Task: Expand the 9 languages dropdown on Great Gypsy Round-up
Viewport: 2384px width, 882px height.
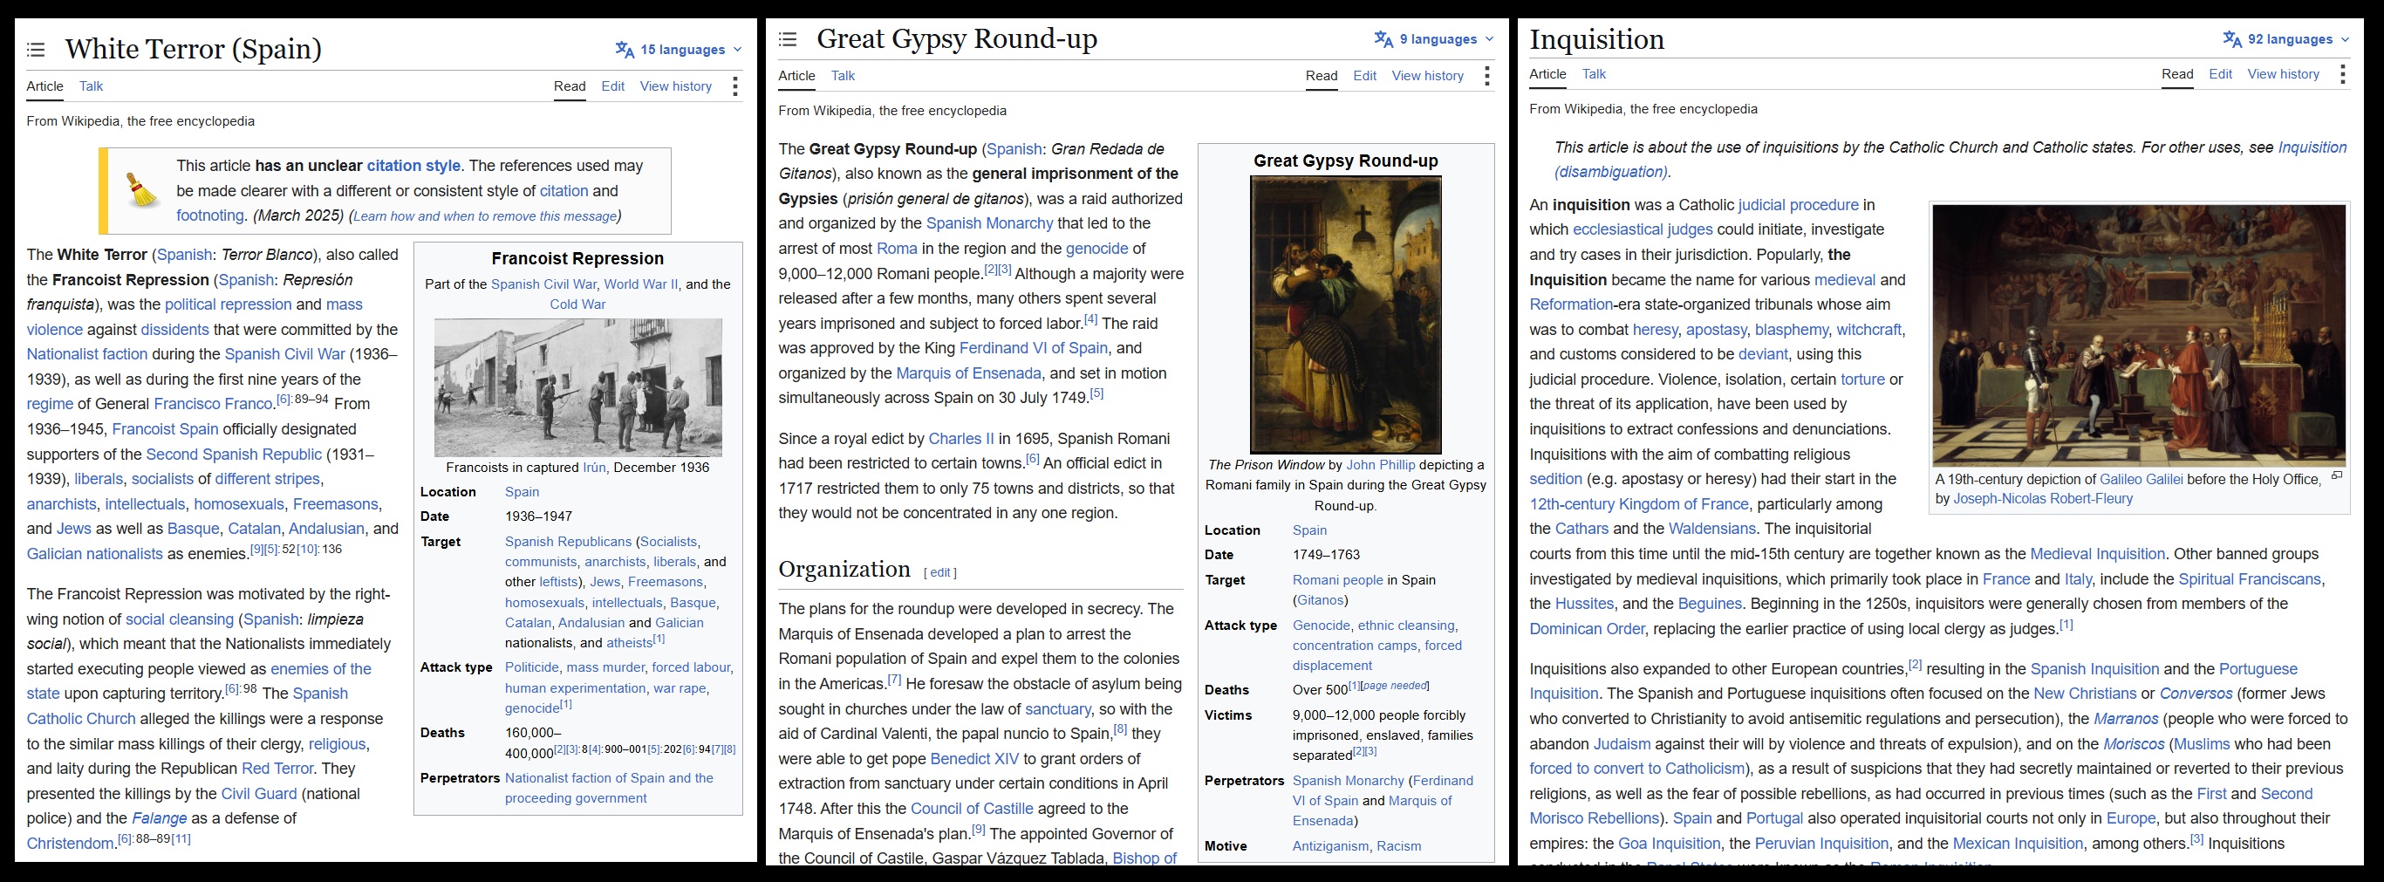Action: click(1433, 39)
